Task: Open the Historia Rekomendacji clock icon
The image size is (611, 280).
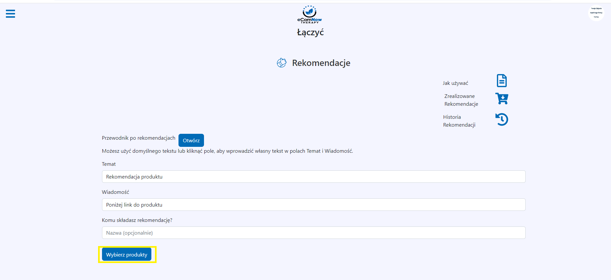Action: [x=502, y=119]
